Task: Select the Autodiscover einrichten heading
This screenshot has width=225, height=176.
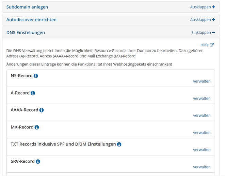Action: (31, 20)
